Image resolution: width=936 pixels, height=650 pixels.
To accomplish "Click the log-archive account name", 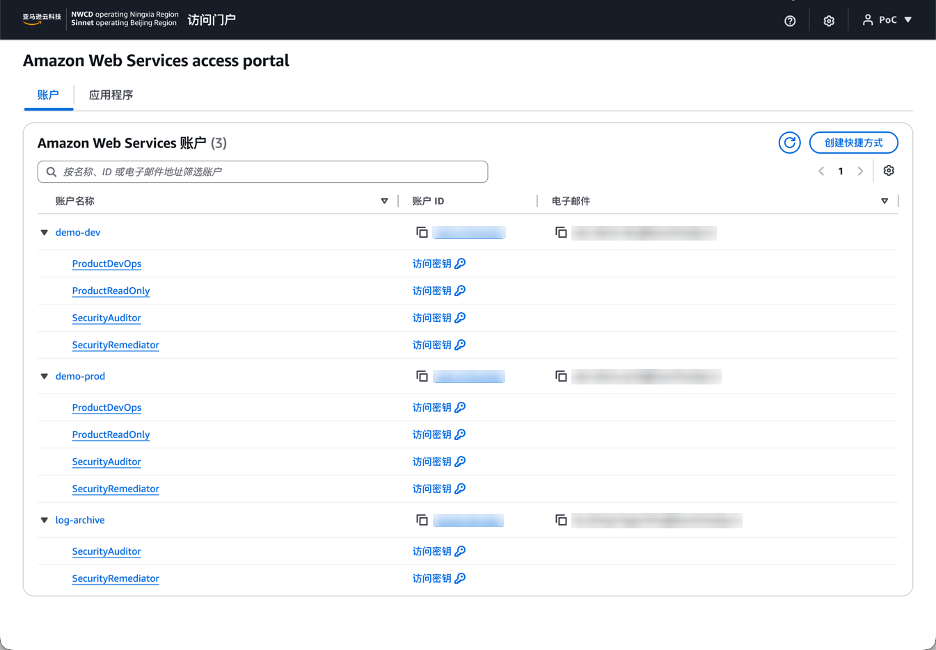I will 80,520.
